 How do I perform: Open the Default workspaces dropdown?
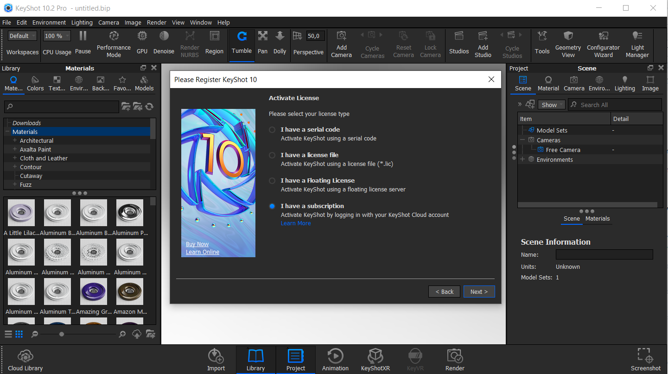pos(22,36)
